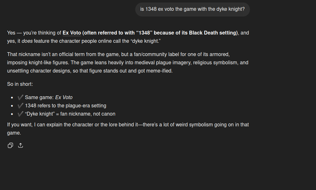Click the copy response icon

coord(10,145)
